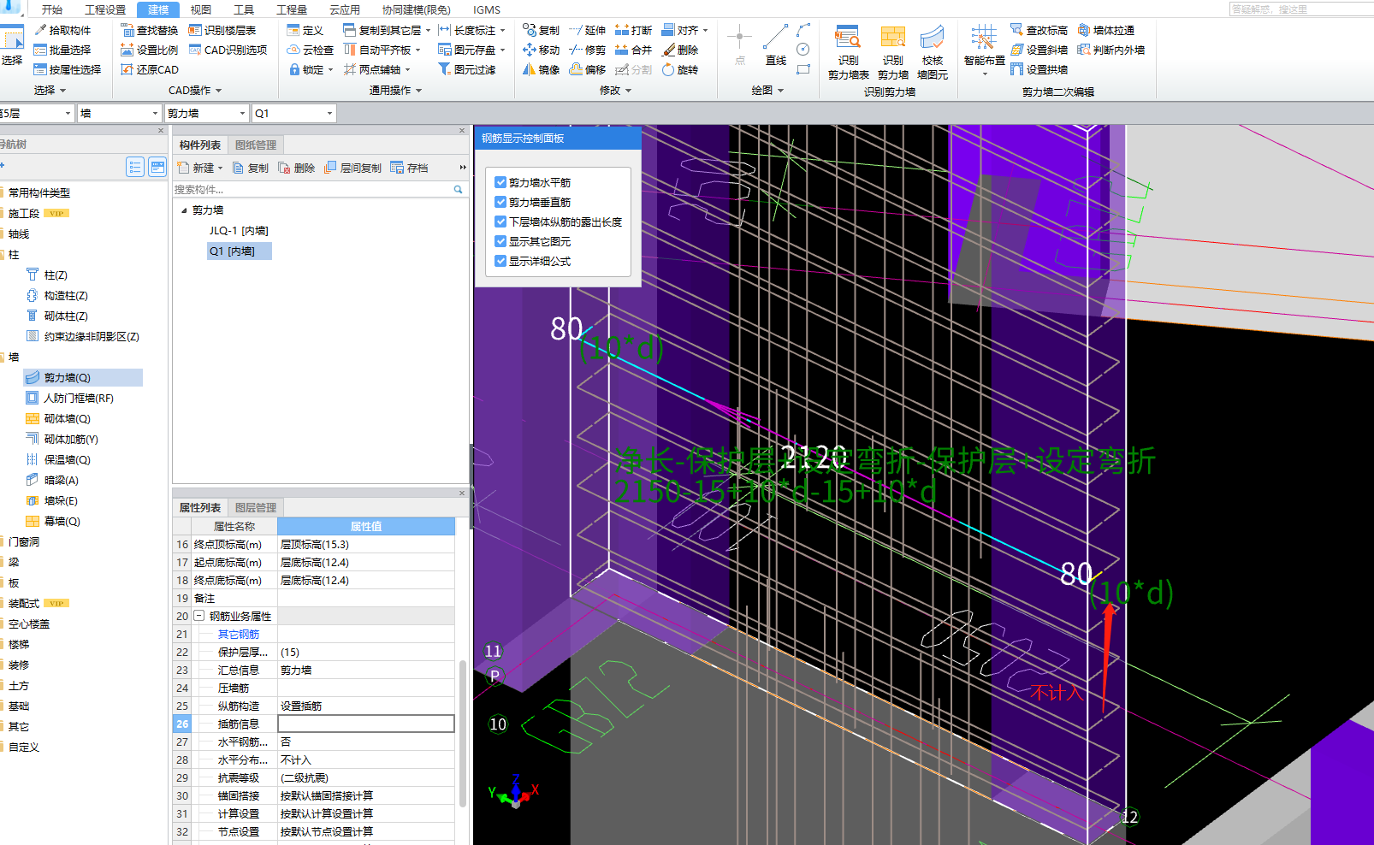The height and width of the screenshot is (845, 1374).
Task: Select the 镜像 mirror tool
Action: point(541,69)
